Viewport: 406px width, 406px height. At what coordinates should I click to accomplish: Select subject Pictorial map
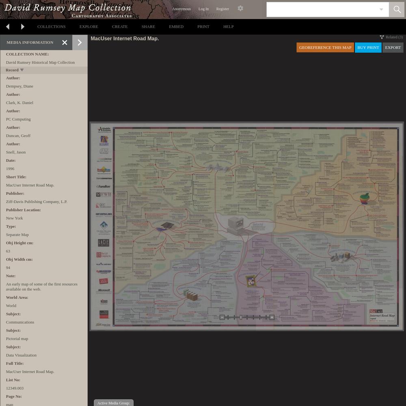coord(17,339)
